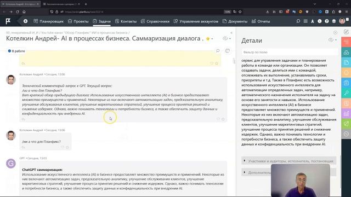This screenshot has width=351, height=197.
Task: Click the blue document icon in right sidebar
Action: pos(346,62)
